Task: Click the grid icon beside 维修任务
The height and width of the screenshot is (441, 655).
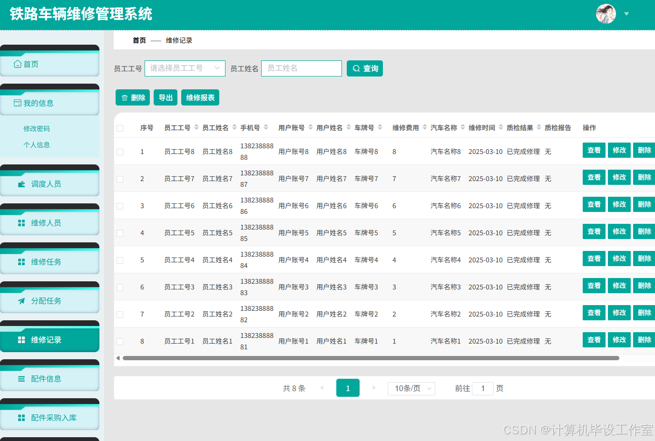Action: (x=21, y=262)
